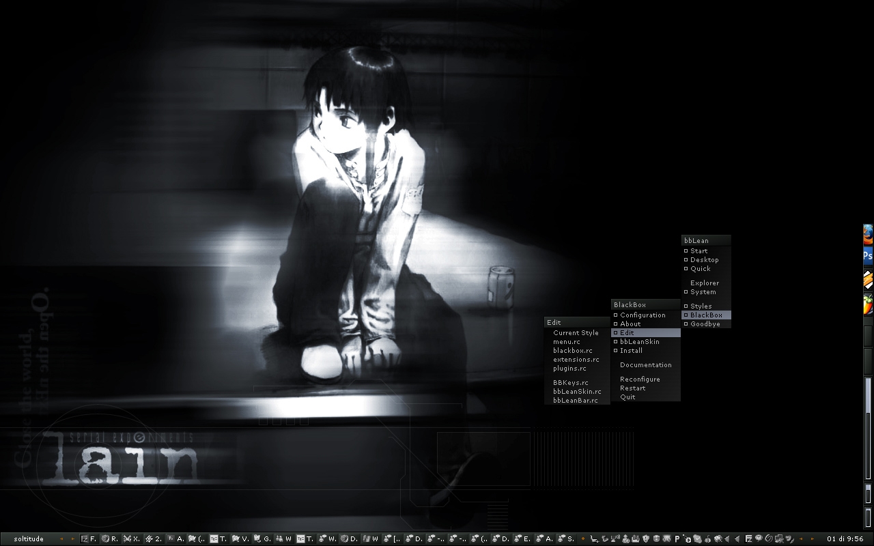Select highlighted BlackBox item in bbLean menu

coord(706,315)
